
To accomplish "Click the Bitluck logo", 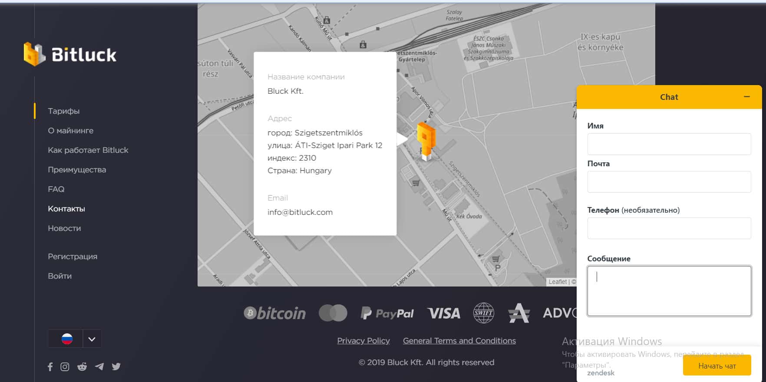I will 70,54.
